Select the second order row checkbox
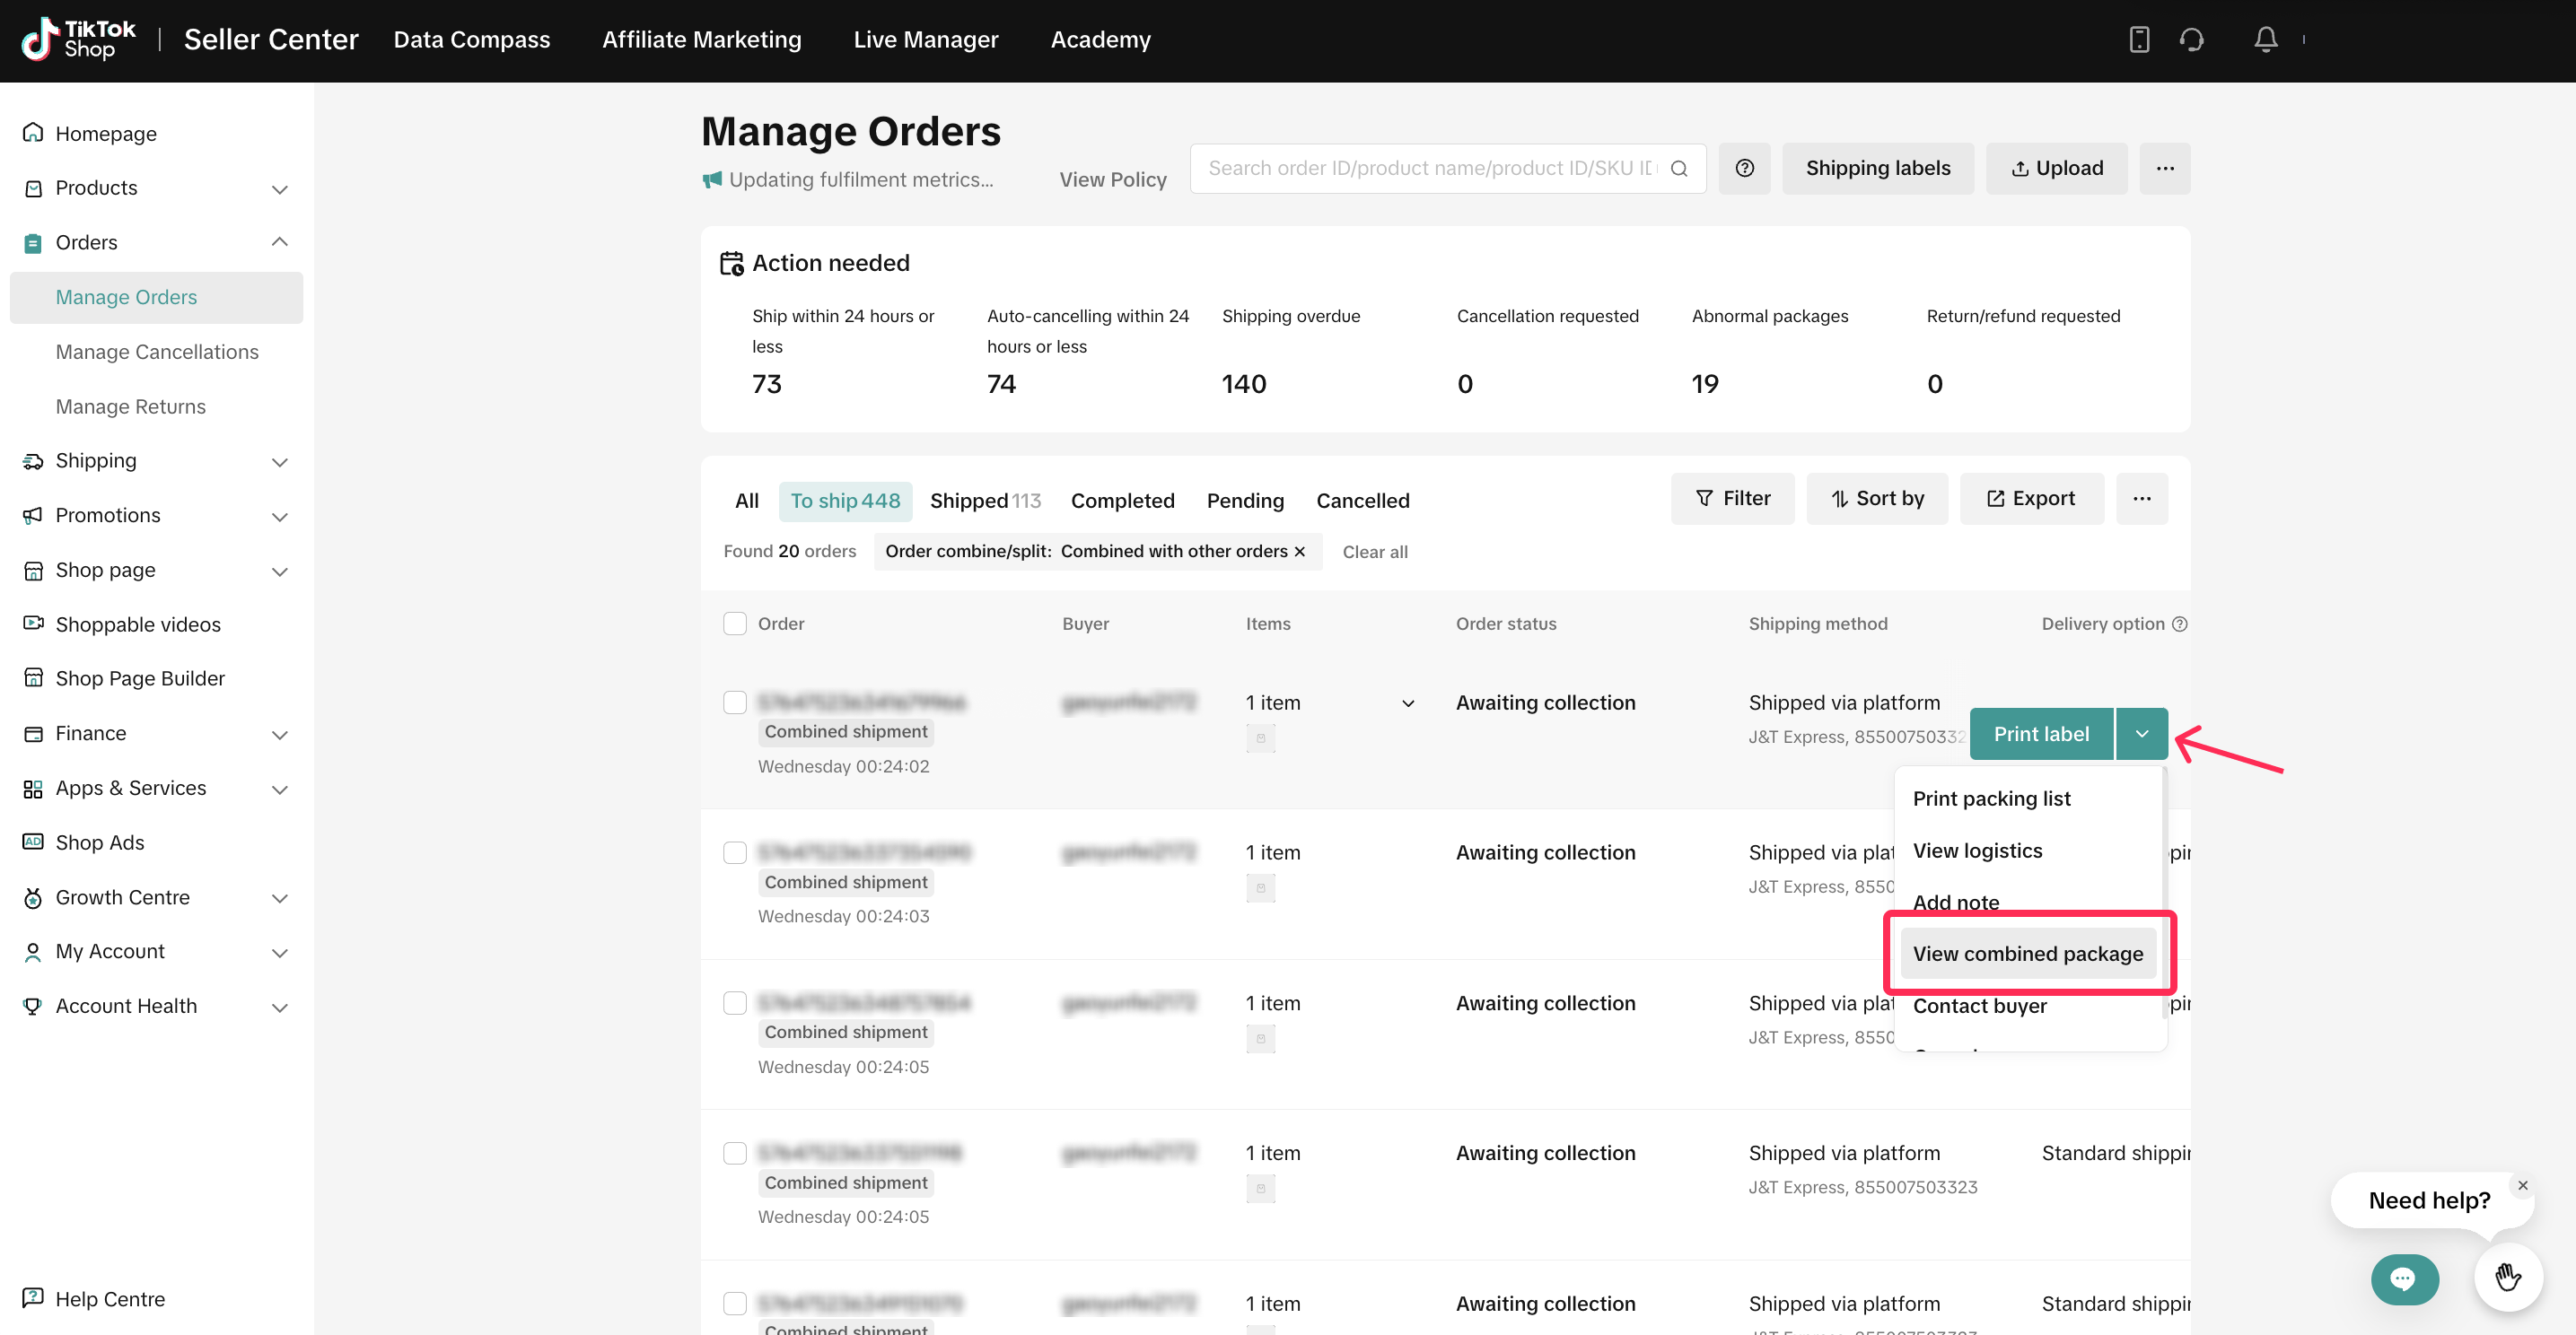The image size is (2576, 1335). pos(734,852)
